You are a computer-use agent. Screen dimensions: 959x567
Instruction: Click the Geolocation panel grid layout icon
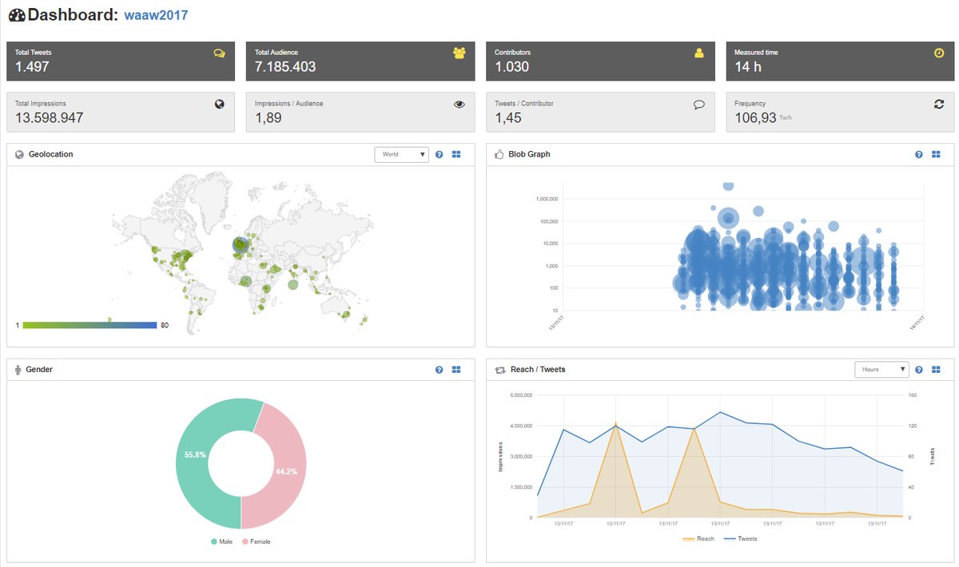456,154
